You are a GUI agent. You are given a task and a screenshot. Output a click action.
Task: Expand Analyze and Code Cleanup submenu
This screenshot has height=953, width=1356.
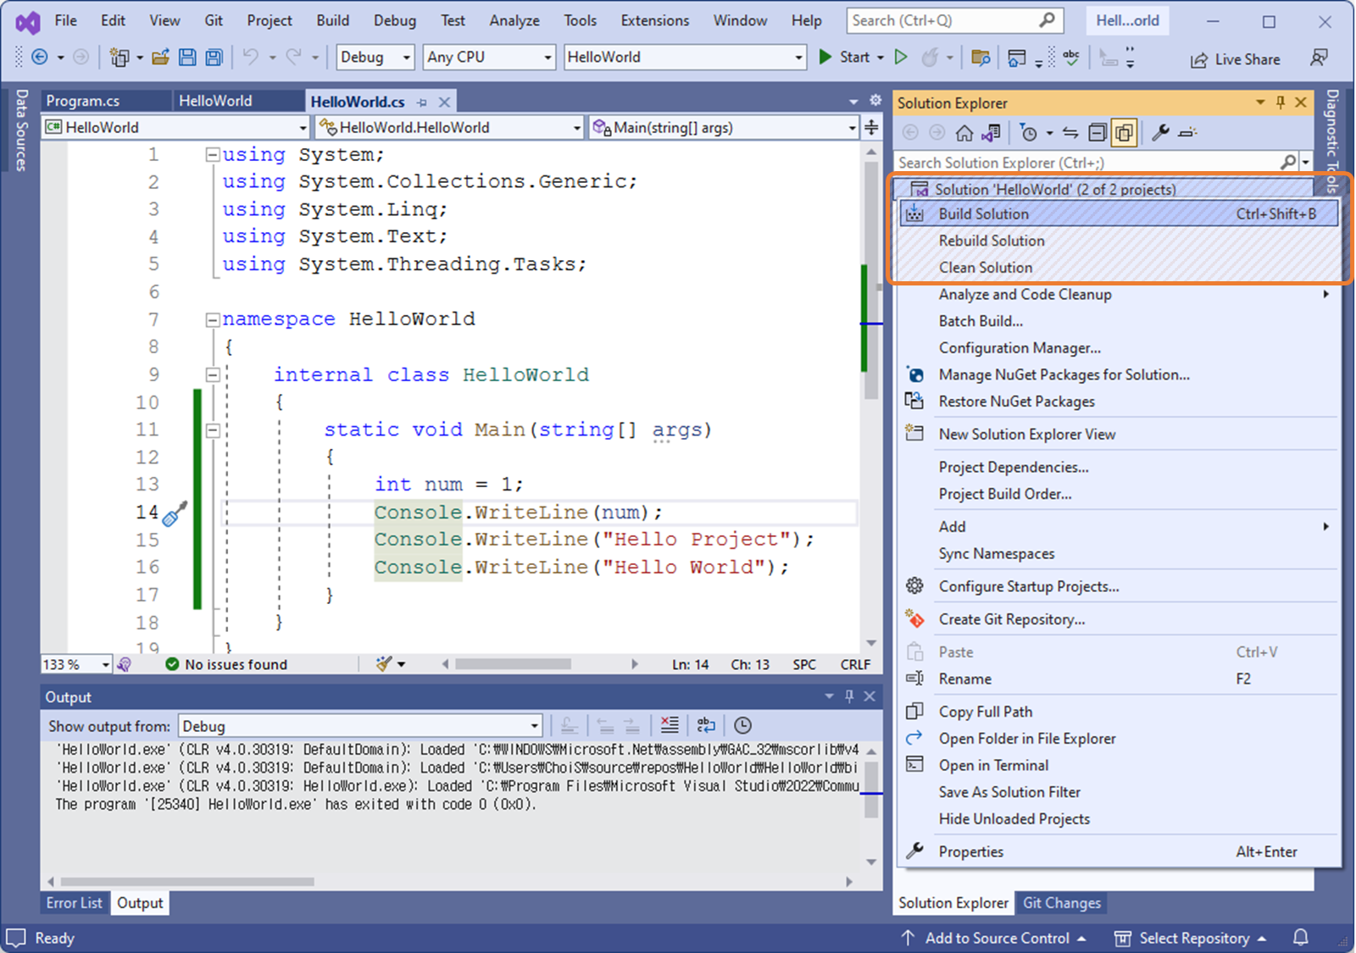pyautogui.click(x=1119, y=294)
